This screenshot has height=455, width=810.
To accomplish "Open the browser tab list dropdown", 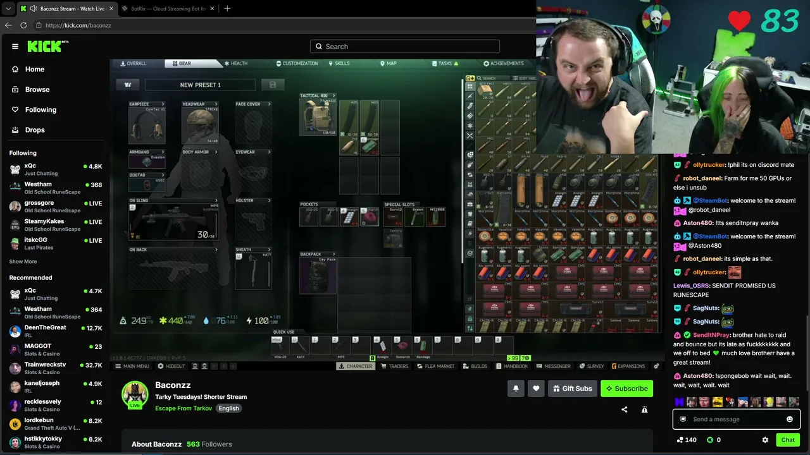I will tap(8, 8).
